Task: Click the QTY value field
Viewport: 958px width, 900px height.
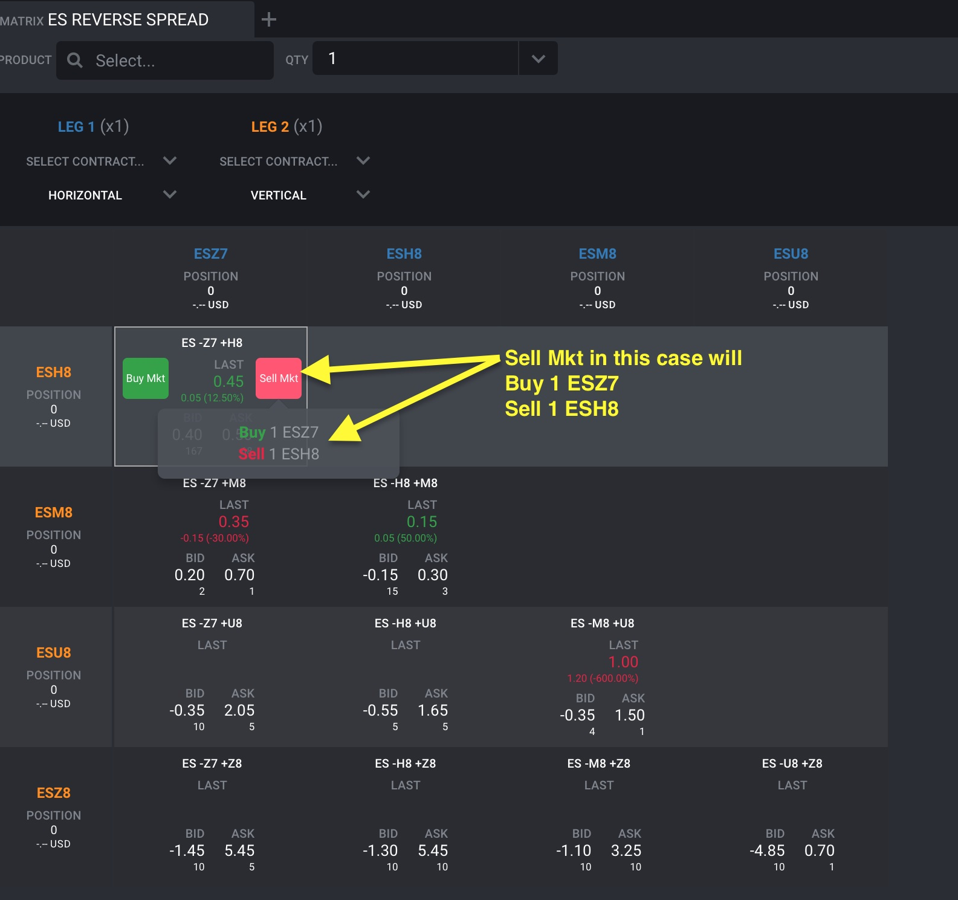Action: [x=415, y=59]
